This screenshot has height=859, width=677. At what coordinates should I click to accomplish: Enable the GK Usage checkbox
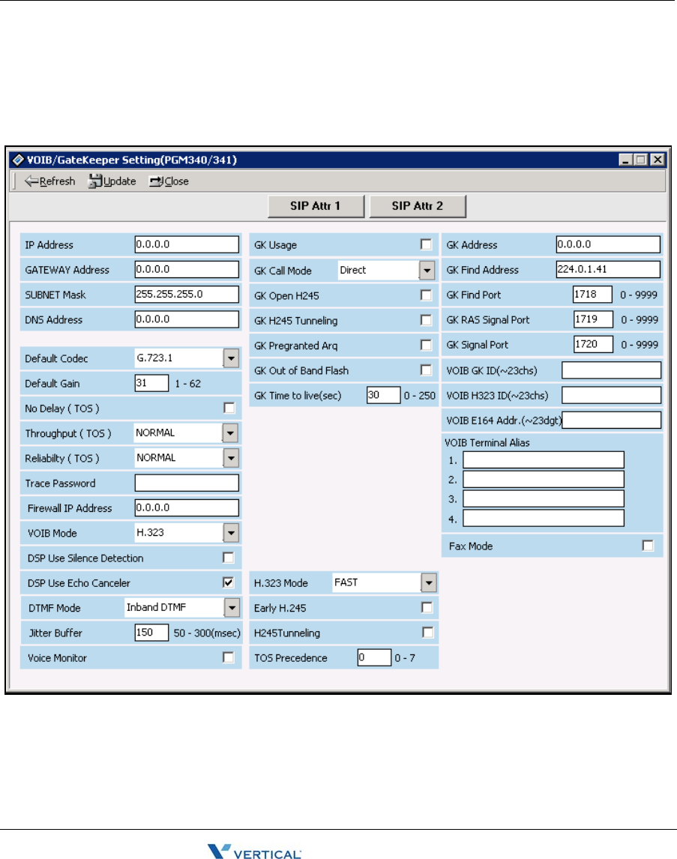coord(426,244)
